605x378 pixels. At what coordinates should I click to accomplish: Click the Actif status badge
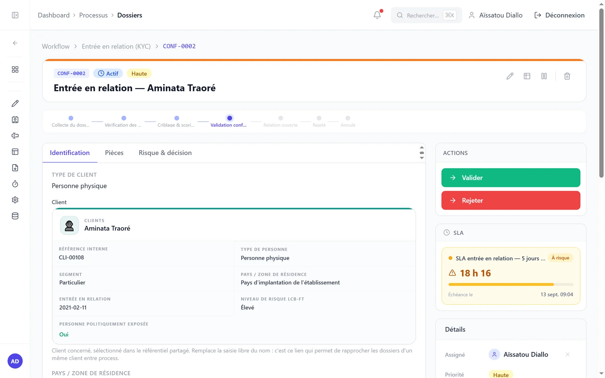[108, 74]
